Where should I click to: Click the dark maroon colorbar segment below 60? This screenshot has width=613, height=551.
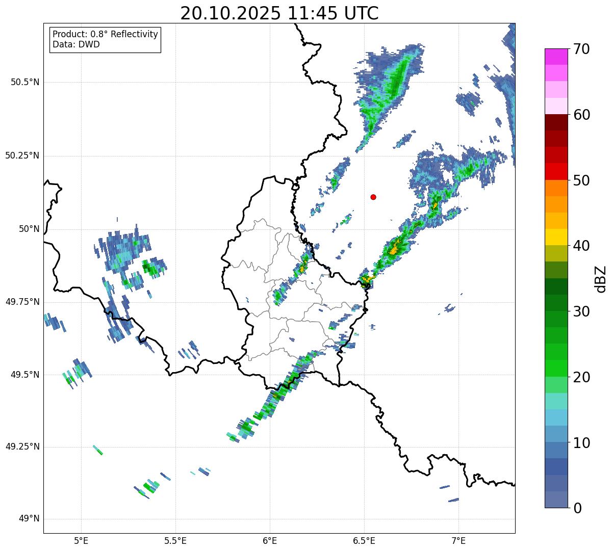[x=556, y=122]
